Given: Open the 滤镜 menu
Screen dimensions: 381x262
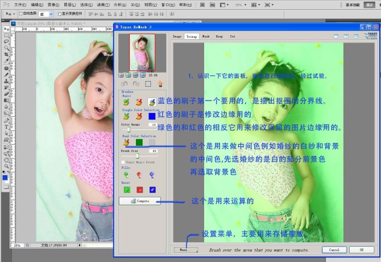Looking at the screenshot, I should [x=103, y=5].
